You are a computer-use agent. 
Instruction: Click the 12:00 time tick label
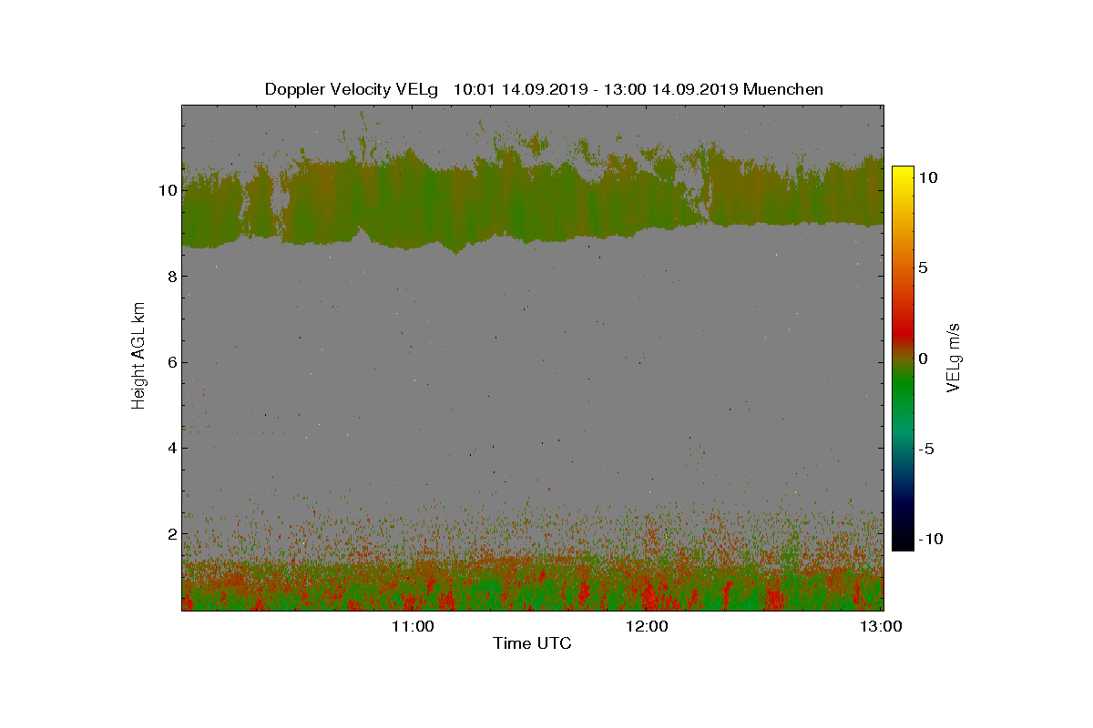pyautogui.click(x=647, y=626)
